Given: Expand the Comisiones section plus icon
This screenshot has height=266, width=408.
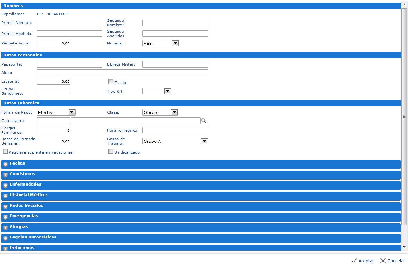Looking at the screenshot, I should [x=5, y=175].
